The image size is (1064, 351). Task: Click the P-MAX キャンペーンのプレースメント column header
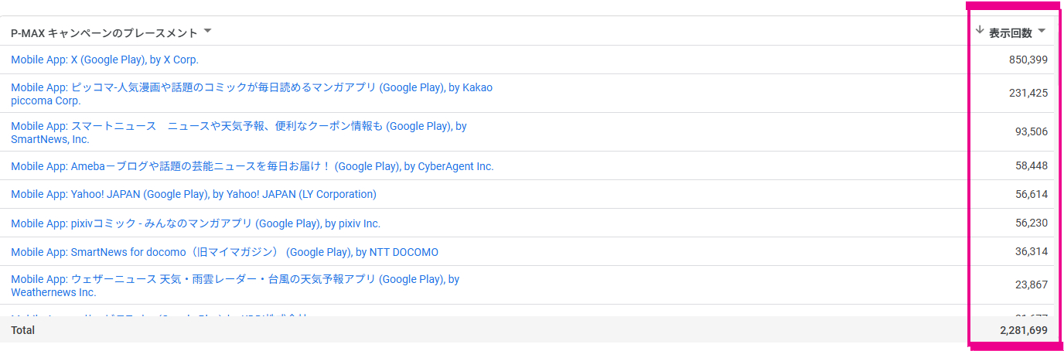point(104,32)
